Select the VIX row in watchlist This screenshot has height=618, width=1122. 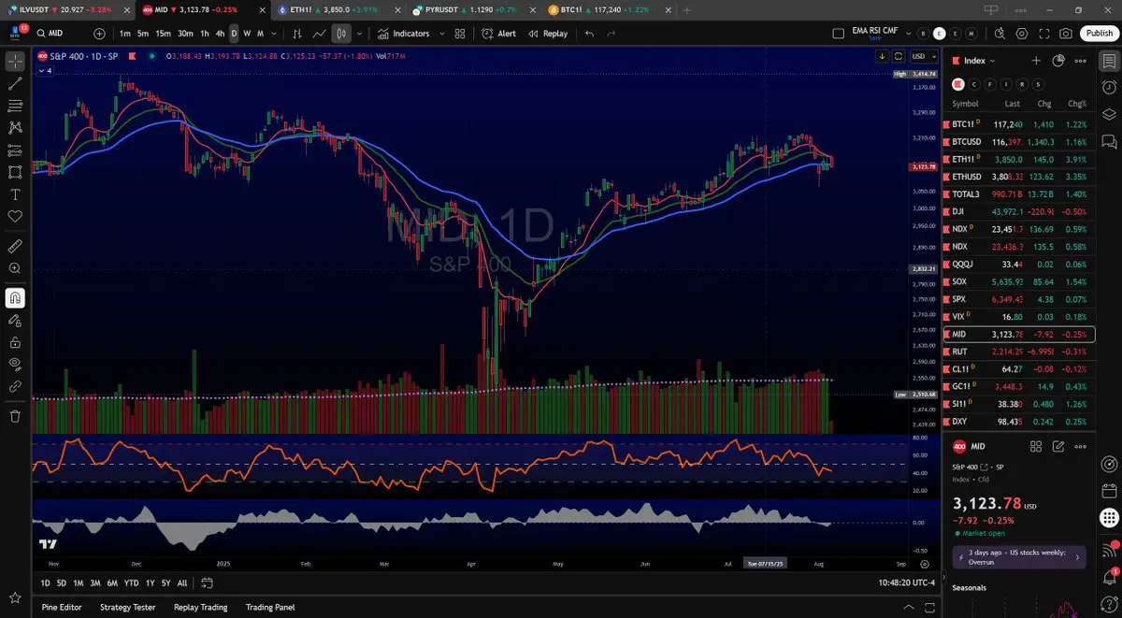[x=1019, y=316]
